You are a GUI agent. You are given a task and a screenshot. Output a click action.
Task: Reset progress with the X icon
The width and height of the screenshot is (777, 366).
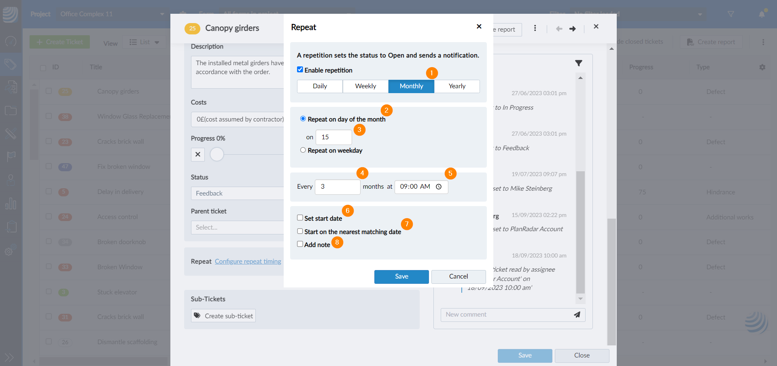198,154
